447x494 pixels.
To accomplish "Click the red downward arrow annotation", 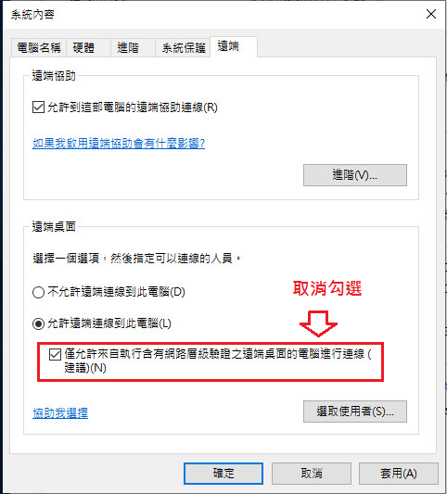I will [318, 323].
